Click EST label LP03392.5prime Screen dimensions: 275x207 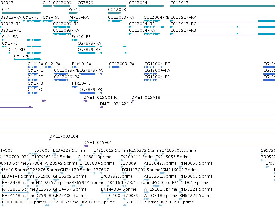[117, 176]
